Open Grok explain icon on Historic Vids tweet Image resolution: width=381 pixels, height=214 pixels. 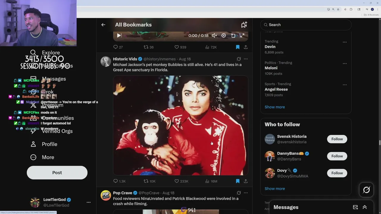[239, 59]
